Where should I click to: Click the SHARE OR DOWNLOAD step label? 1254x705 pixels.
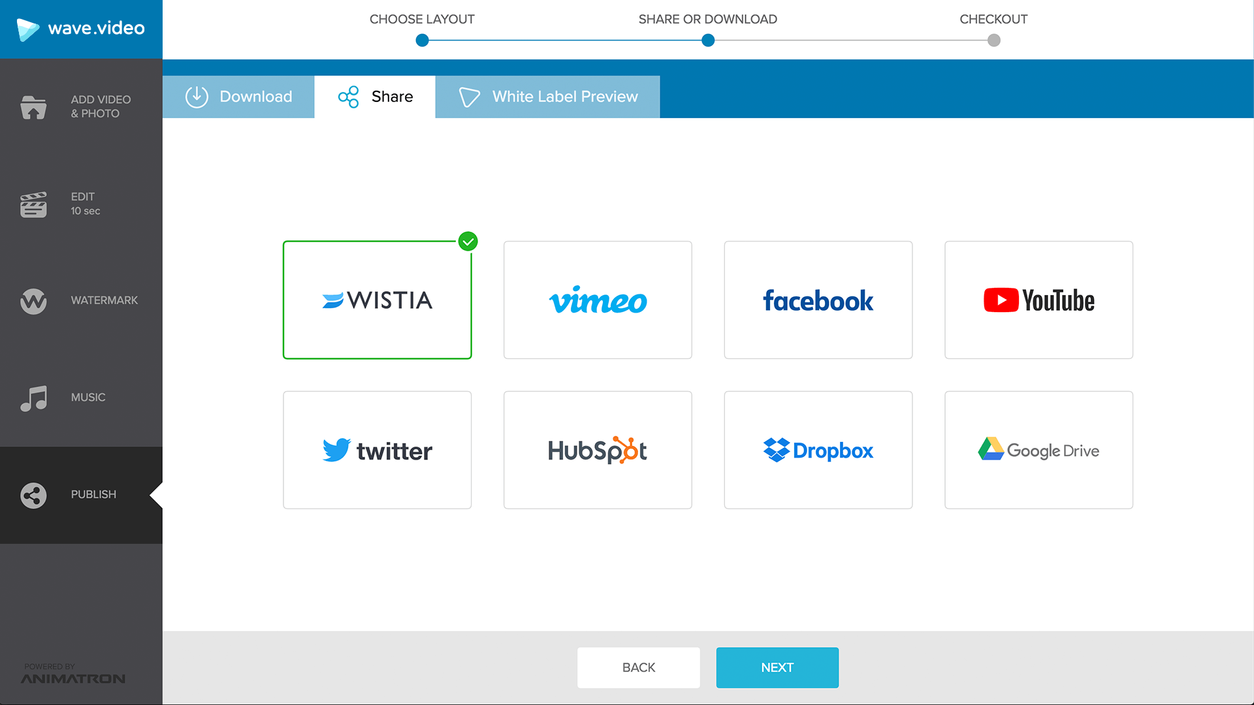click(x=708, y=20)
